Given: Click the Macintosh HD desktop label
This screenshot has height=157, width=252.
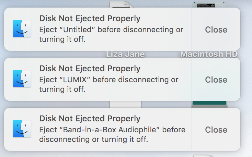Looking at the screenshot, I should (x=209, y=54).
